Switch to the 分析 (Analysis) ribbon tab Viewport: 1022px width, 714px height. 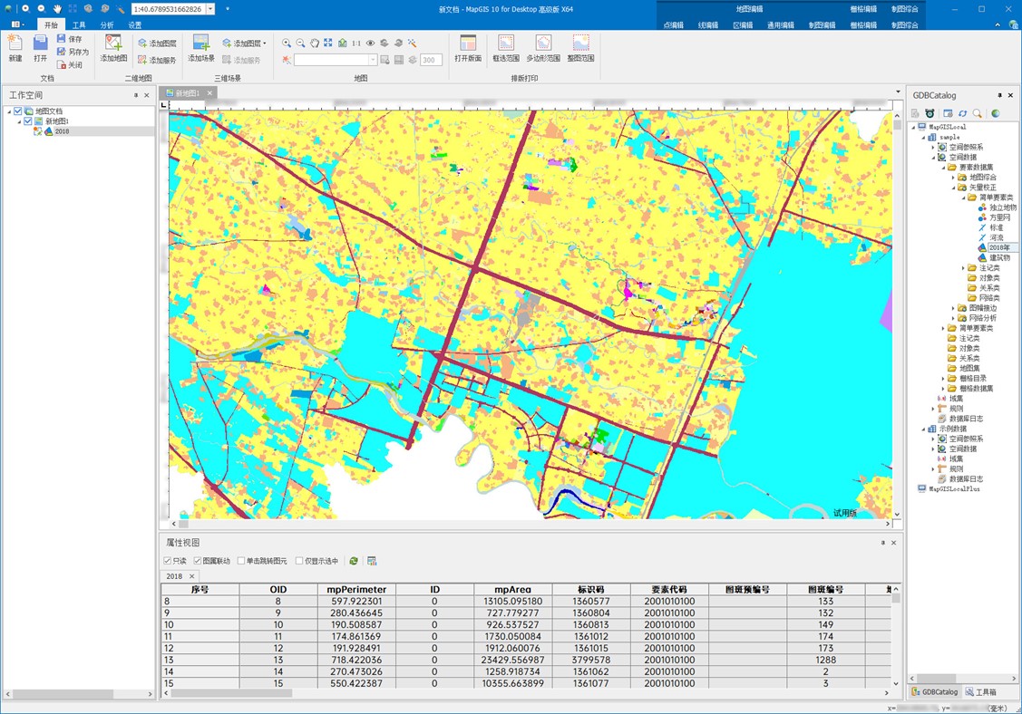coord(107,25)
